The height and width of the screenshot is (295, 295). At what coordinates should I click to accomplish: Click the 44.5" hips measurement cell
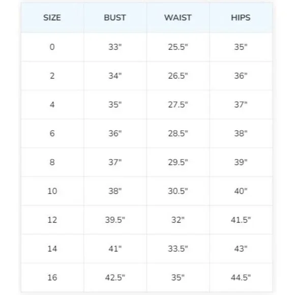coord(241,277)
